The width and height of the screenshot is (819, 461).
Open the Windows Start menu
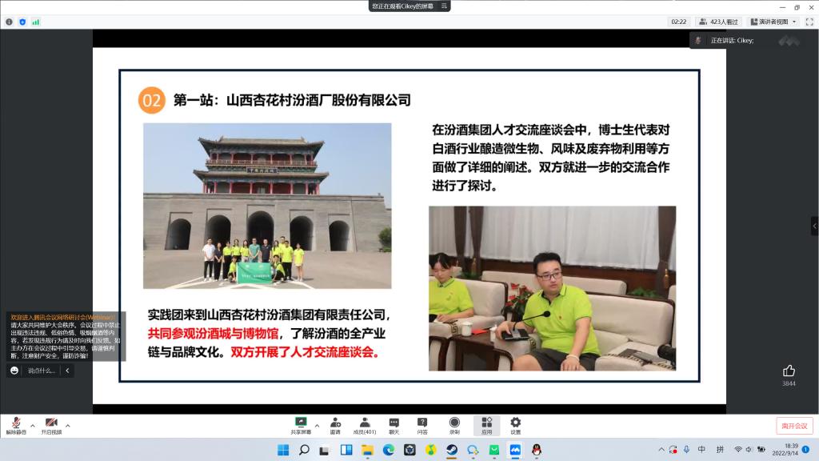[x=283, y=450]
